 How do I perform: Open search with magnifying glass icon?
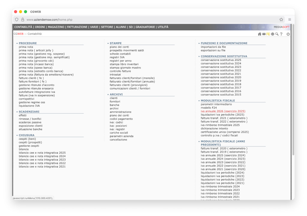pos(277,34)
